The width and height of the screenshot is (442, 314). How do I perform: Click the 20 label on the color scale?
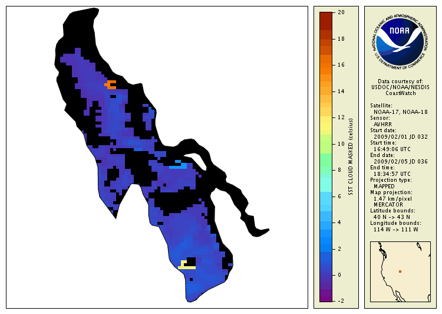(341, 12)
